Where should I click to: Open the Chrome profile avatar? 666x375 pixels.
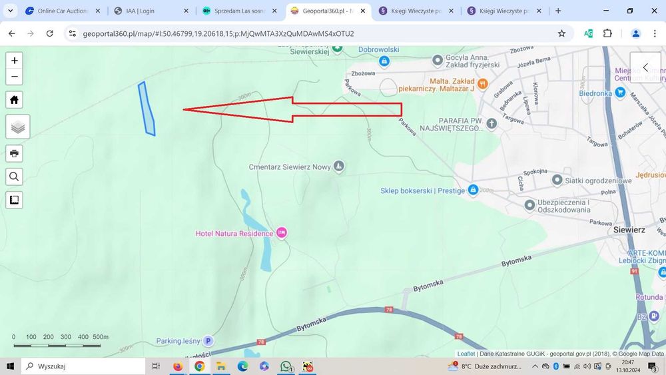pos(635,33)
